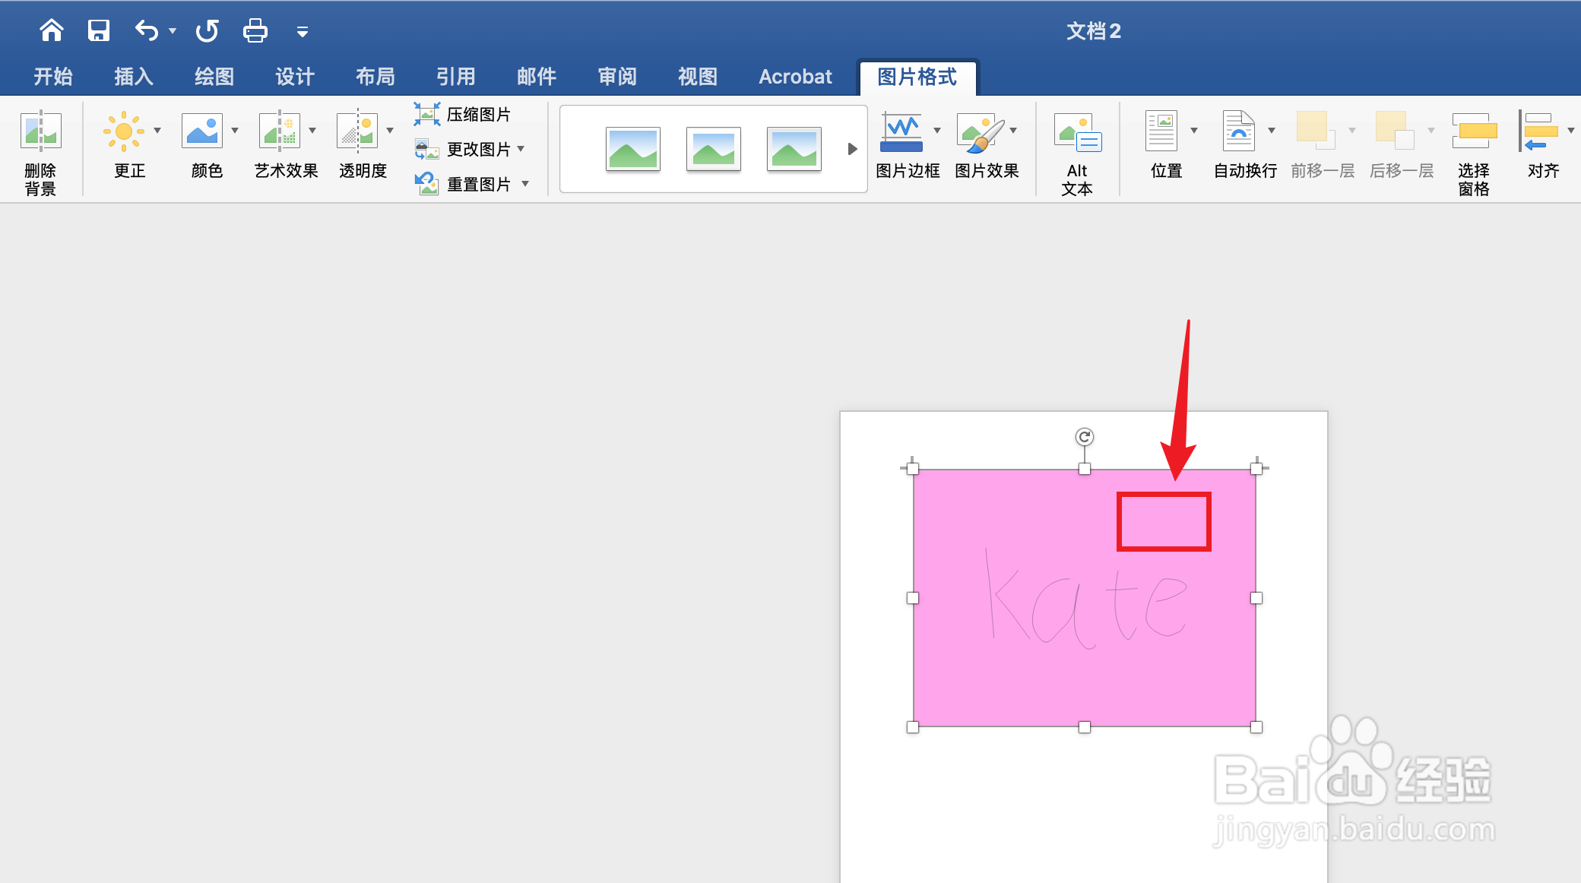Open Alt 文本 alt text pane
The height and width of the screenshot is (883, 1581).
coord(1078,153)
